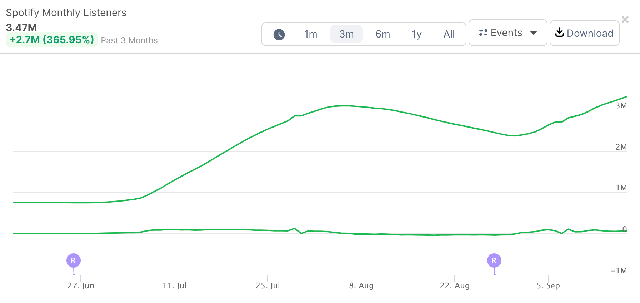This screenshot has width=640, height=303.
Task: Click the 3M y-axis label
Action: 621,105
